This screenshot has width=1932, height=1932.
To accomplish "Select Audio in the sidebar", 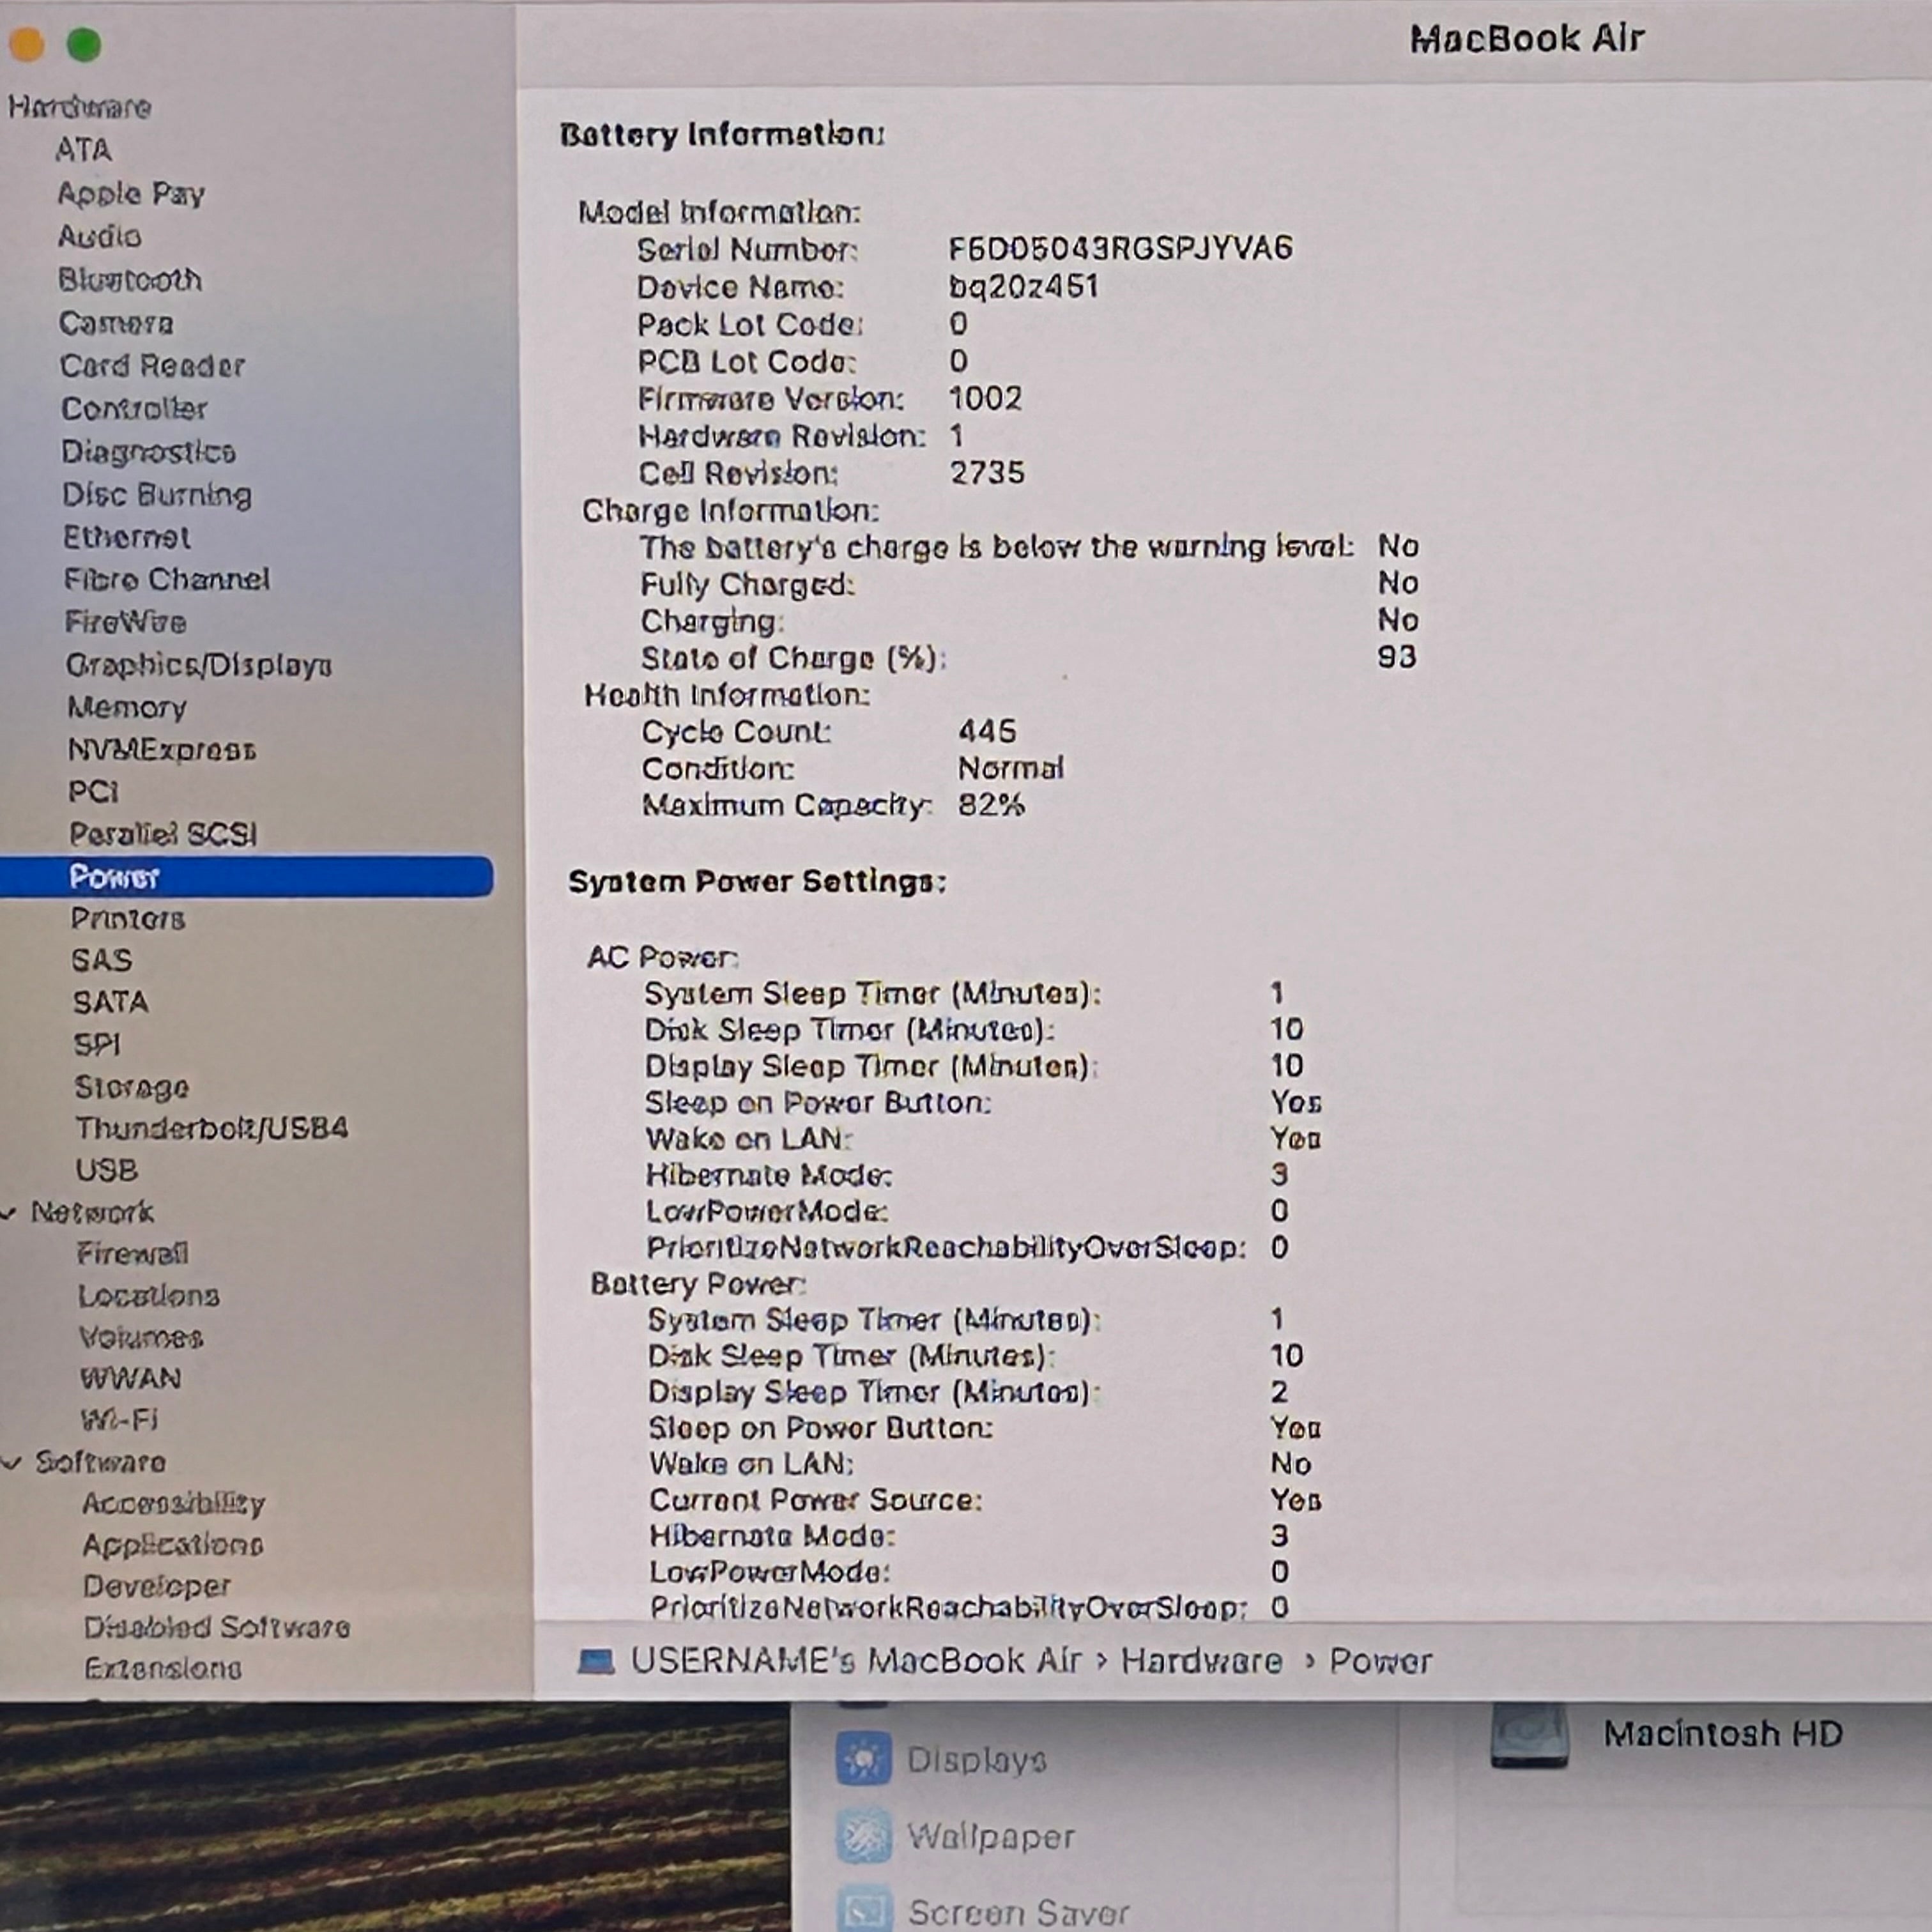I will click(99, 236).
